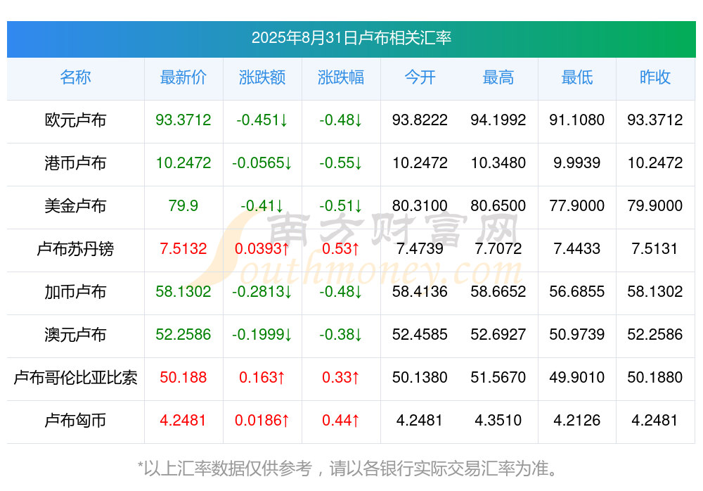Click change amount -0.1999↓
This screenshot has height=491, width=703.
(262, 334)
